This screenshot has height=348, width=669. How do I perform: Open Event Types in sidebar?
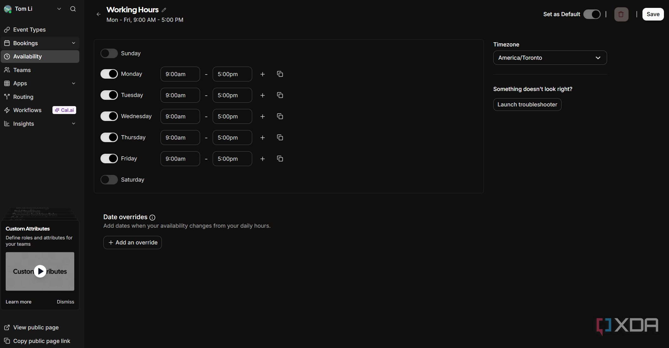tap(40, 30)
